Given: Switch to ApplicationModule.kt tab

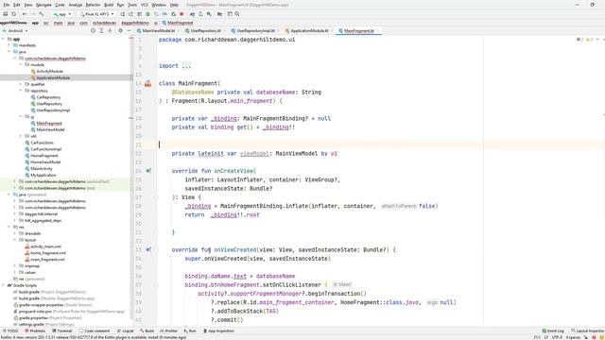Looking at the screenshot, I should click(x=309, y=30).
